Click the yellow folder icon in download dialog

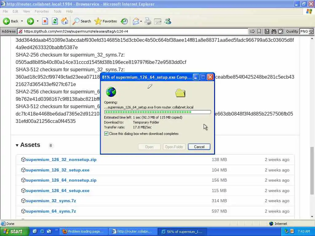point(180,93)
